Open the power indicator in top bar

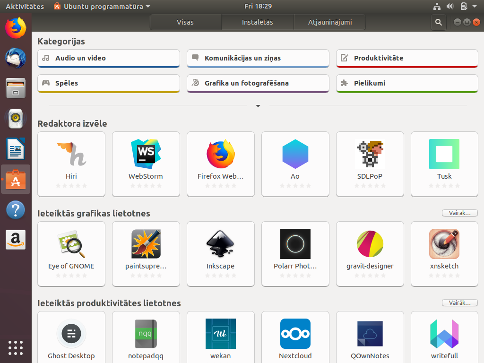[x=464, y=6]
